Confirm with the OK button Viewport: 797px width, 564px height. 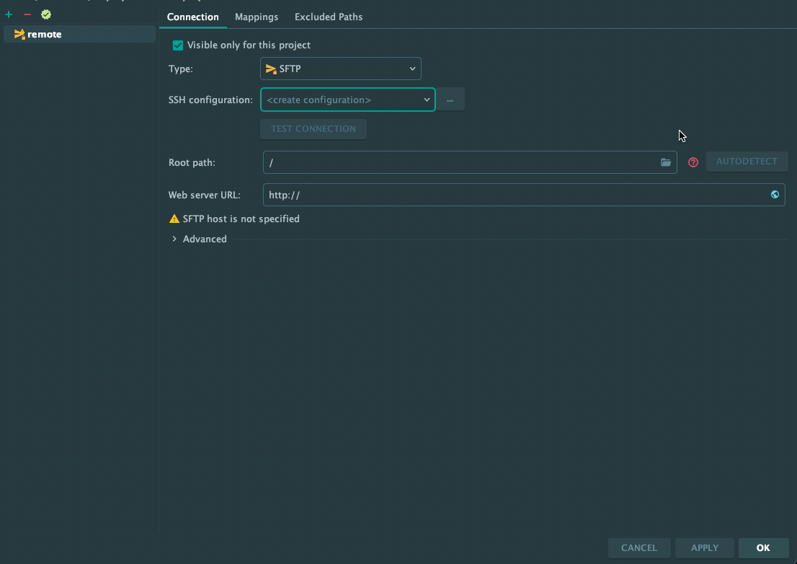point(763,547)
